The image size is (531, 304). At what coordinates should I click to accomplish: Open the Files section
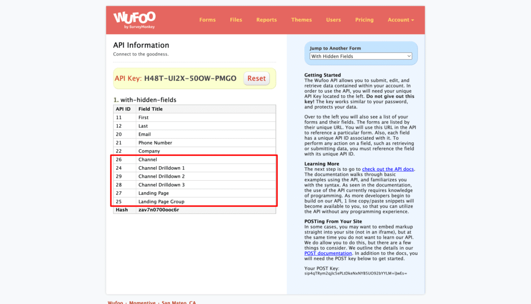tap(236, 20)
